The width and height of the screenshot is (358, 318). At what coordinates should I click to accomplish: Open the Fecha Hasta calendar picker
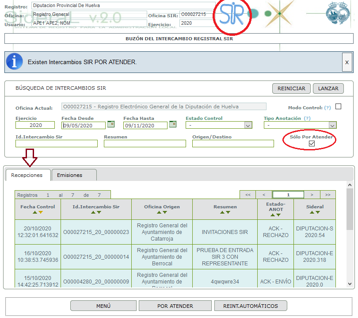click(173, 124)
